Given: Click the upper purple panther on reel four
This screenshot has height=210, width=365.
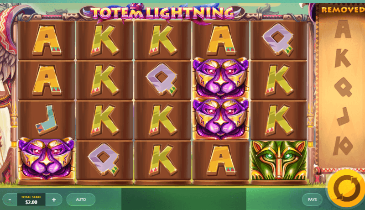Looking at the screenshot, I should [x=221, y=78].
